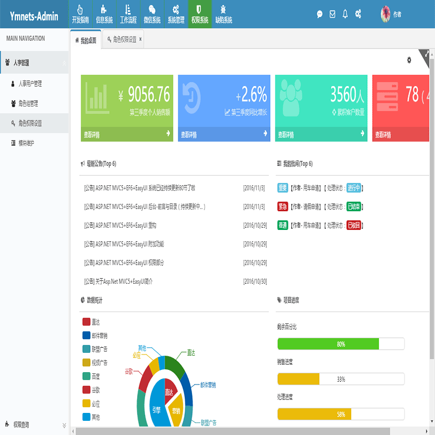
Task: Toggle 邮件营销 legend swatch
Action: (x=86, y=335)
